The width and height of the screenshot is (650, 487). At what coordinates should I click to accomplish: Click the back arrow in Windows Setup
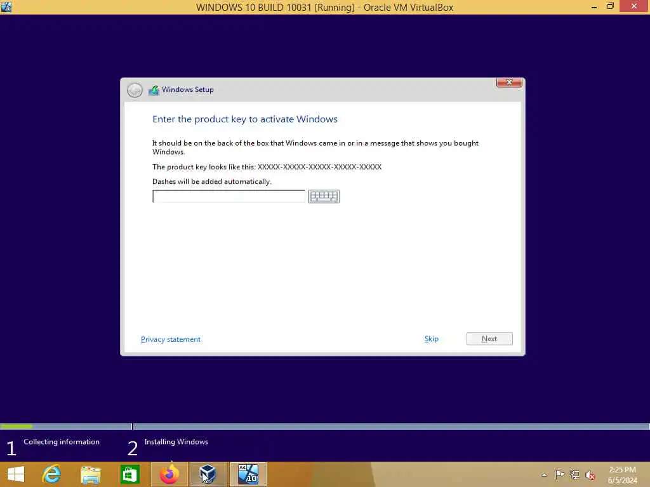pyautogui.click(x=135, y=90)
